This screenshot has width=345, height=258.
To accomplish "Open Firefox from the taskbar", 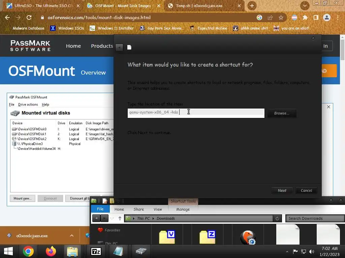I will [x=51, y=251].
